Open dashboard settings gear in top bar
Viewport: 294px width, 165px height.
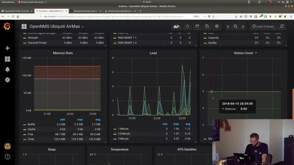tap(217, 27)
